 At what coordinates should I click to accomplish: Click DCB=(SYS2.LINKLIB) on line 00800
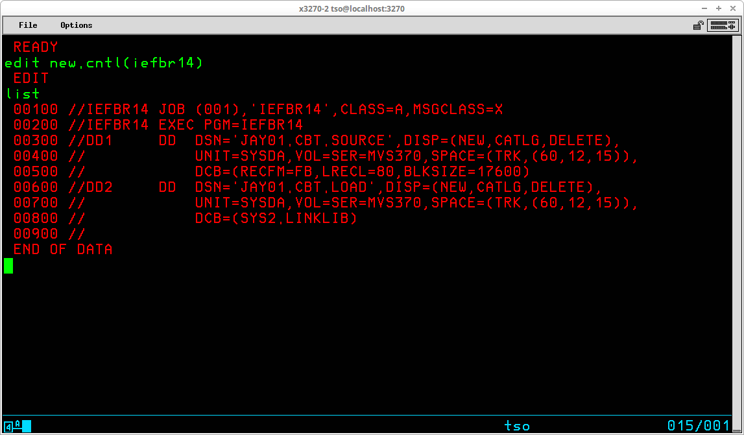click(276, 219)
